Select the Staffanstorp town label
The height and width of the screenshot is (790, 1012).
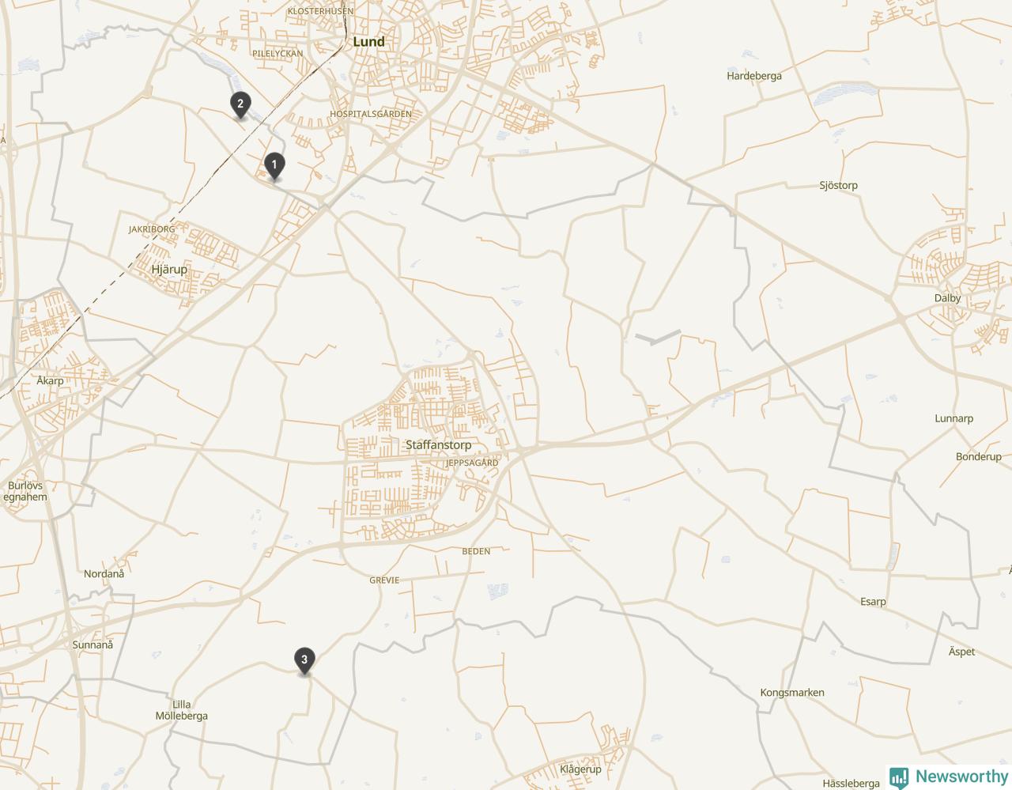(438, 445)
